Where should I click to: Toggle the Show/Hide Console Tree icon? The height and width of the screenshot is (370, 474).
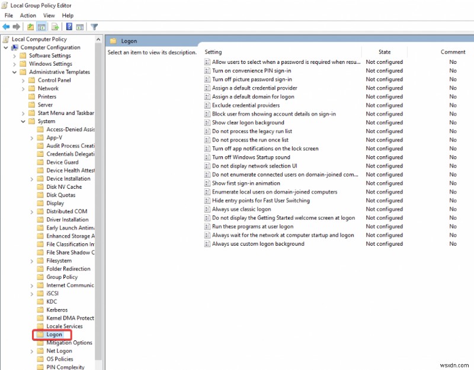(x=41, y=27)
